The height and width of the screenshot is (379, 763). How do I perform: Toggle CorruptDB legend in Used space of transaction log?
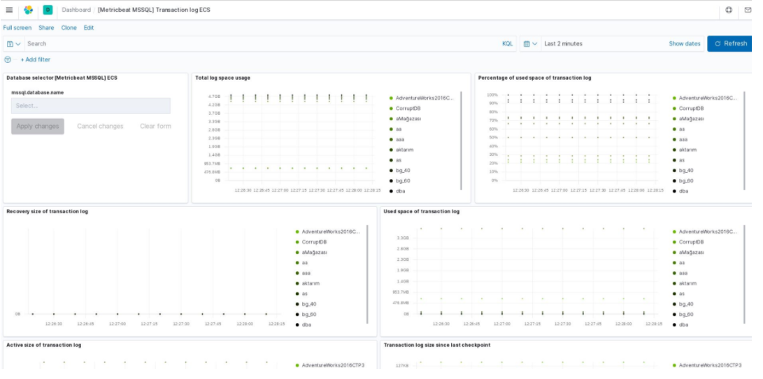(x=687, y=242)
